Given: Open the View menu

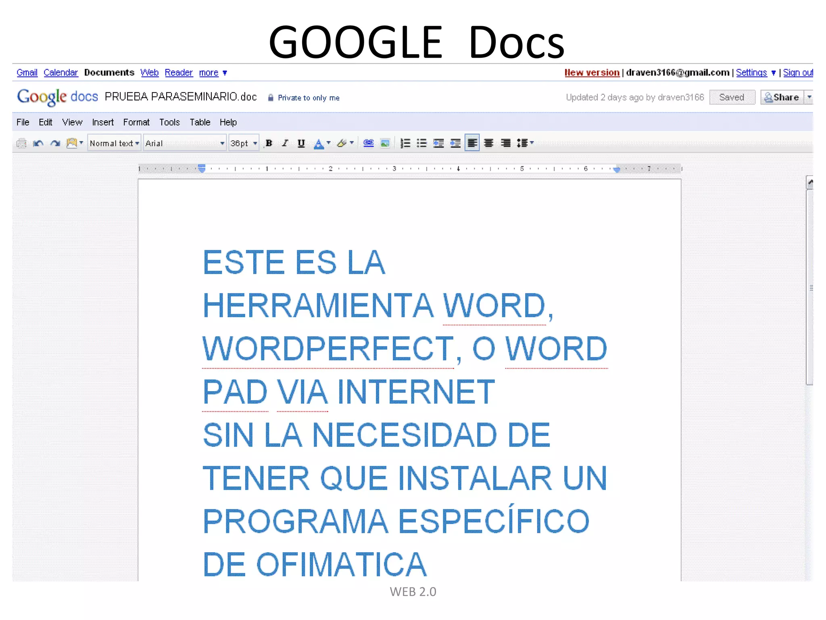Looking at the screenshot, I should point(72,122).
